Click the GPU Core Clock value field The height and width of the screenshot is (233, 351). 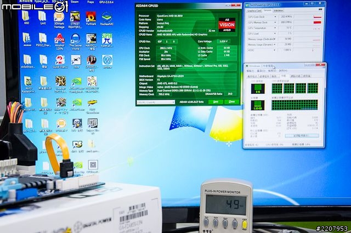(x=286, y=16)
